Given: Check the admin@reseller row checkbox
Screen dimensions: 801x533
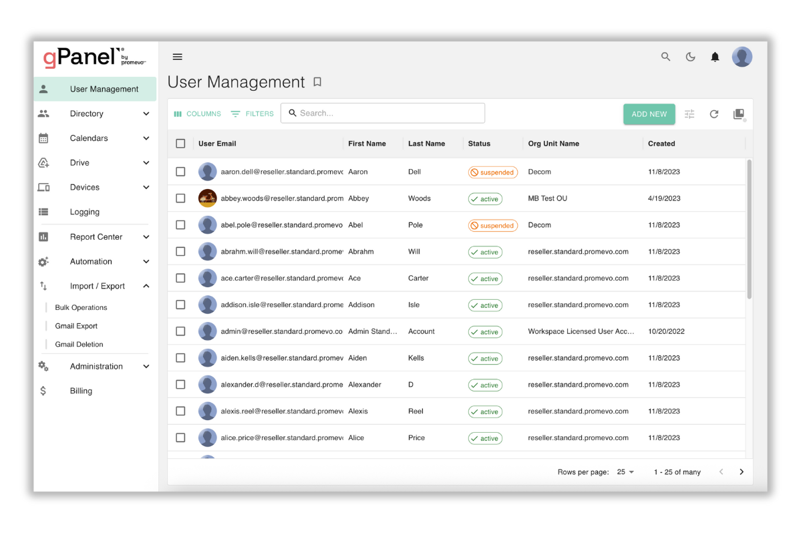Looking at the screenshot, I should pos(180,331).
